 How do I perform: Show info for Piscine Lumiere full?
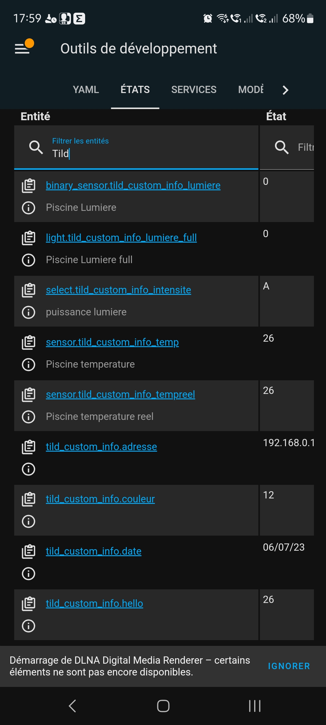click(29, 260)
